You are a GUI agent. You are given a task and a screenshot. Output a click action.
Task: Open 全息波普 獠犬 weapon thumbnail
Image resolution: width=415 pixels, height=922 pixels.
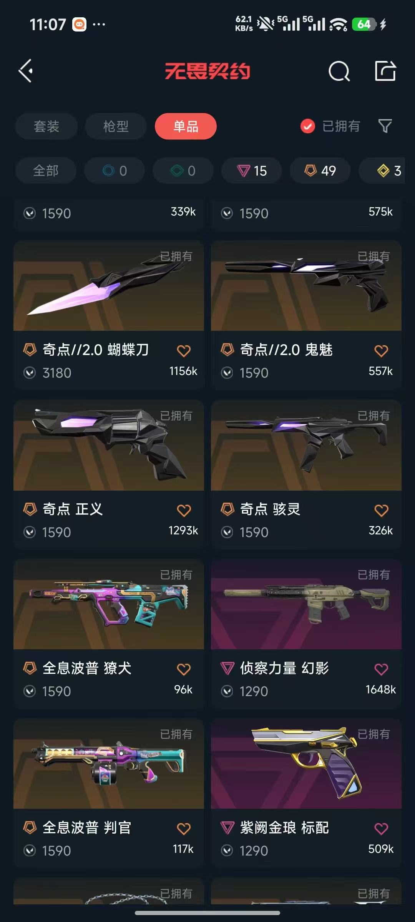tap(109, 604)
